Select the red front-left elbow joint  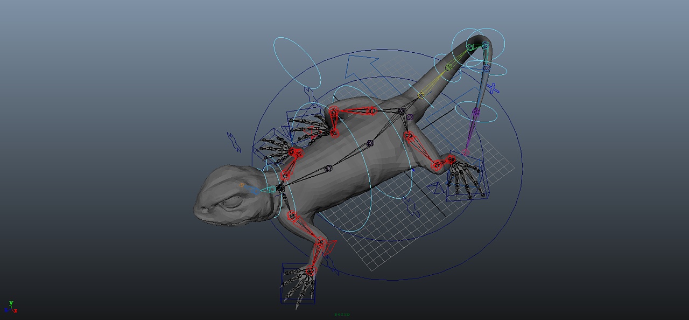[320, 242]
